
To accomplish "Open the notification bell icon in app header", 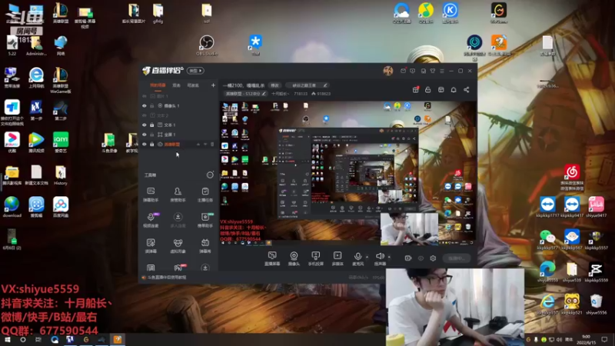I will (x=454, y=90).
